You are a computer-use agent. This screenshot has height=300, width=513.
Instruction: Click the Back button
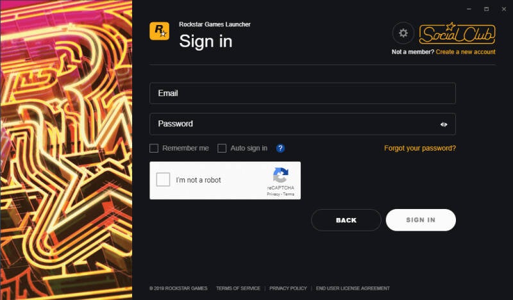(346, 220)
